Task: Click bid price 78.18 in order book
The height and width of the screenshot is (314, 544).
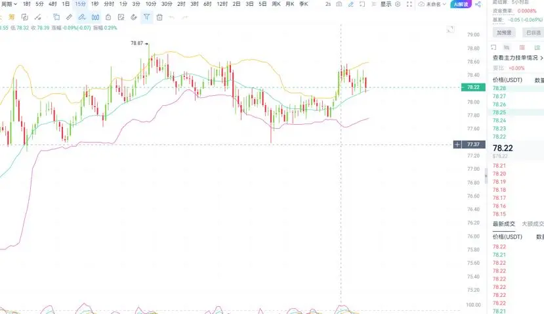Action: [x=499, y=190]
